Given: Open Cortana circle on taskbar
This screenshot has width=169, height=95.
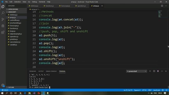Looking at the screenshot, I should tap(11, 93).
